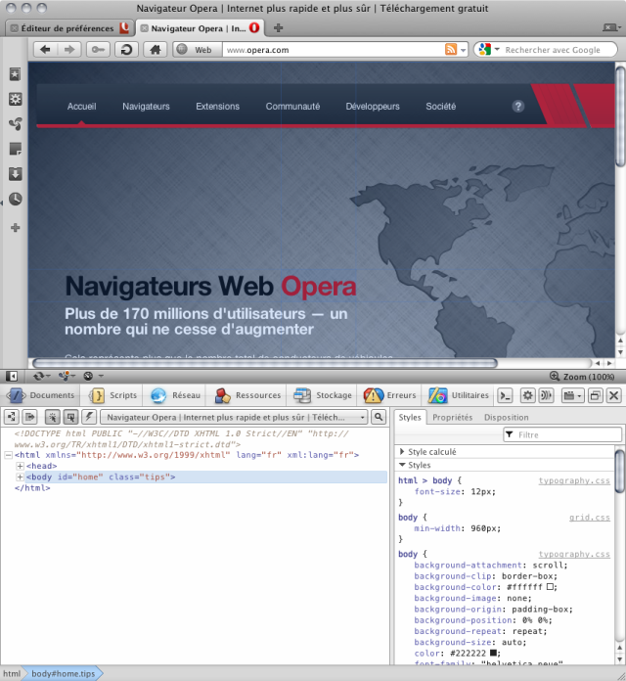Open the gear panel in sidebar
The width and height of the screenshot is (626, 681).
click(x=16, y=99)
